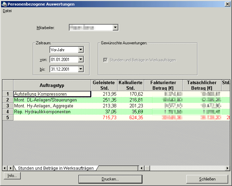The image size is (232, 186).
Task: Click the sheet tab scroll-left arrow
Action: pos(5,168)
